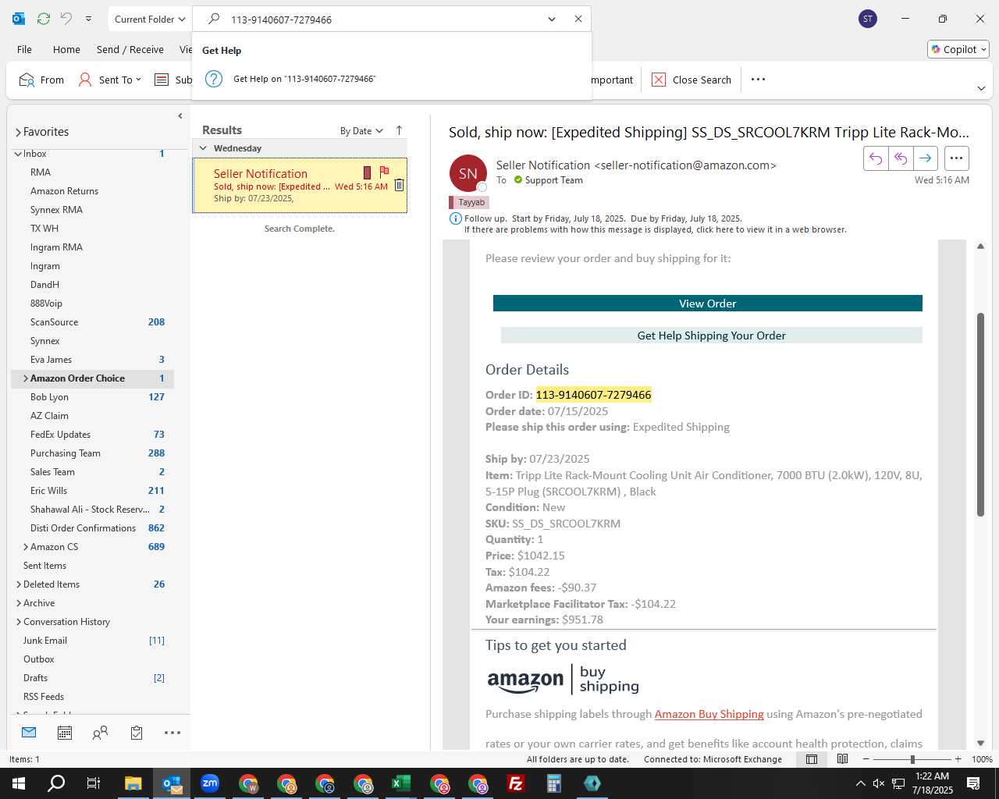This screenshot has width=999, height=799.
Task: Expand the Favorites section
Action: (x=18, y=132)
